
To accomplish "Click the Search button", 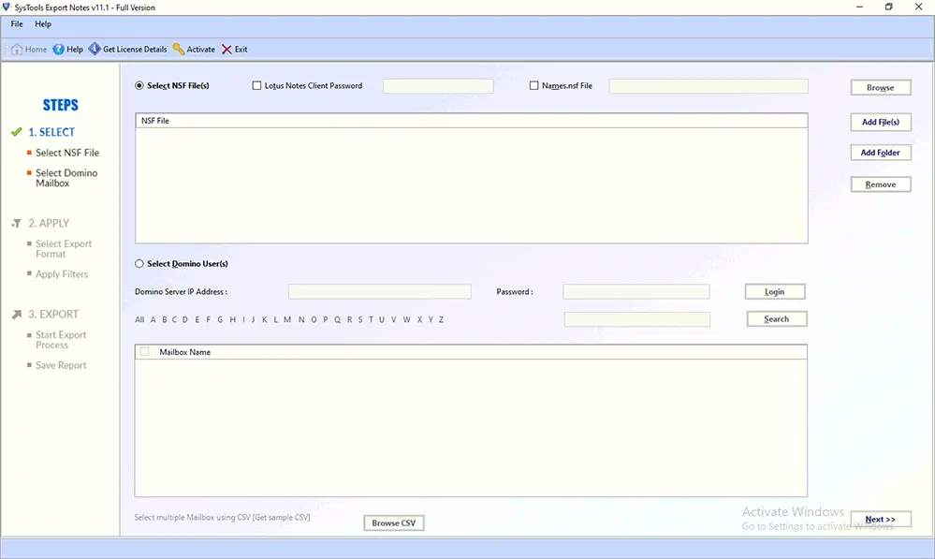I will coord(777,319).
